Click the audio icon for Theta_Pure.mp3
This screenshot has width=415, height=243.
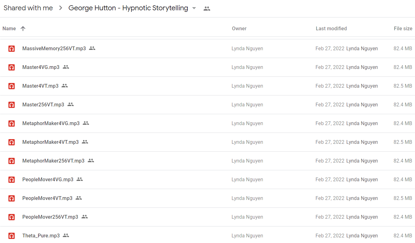tap(12, 236)
